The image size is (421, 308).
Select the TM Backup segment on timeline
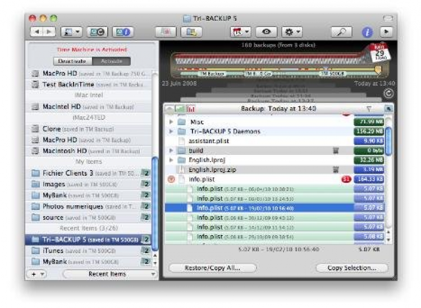[x=212, y=73]
